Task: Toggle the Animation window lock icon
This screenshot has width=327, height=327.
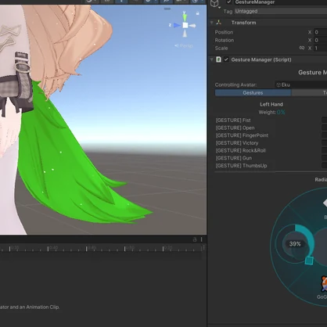Action: pos(195,239)
